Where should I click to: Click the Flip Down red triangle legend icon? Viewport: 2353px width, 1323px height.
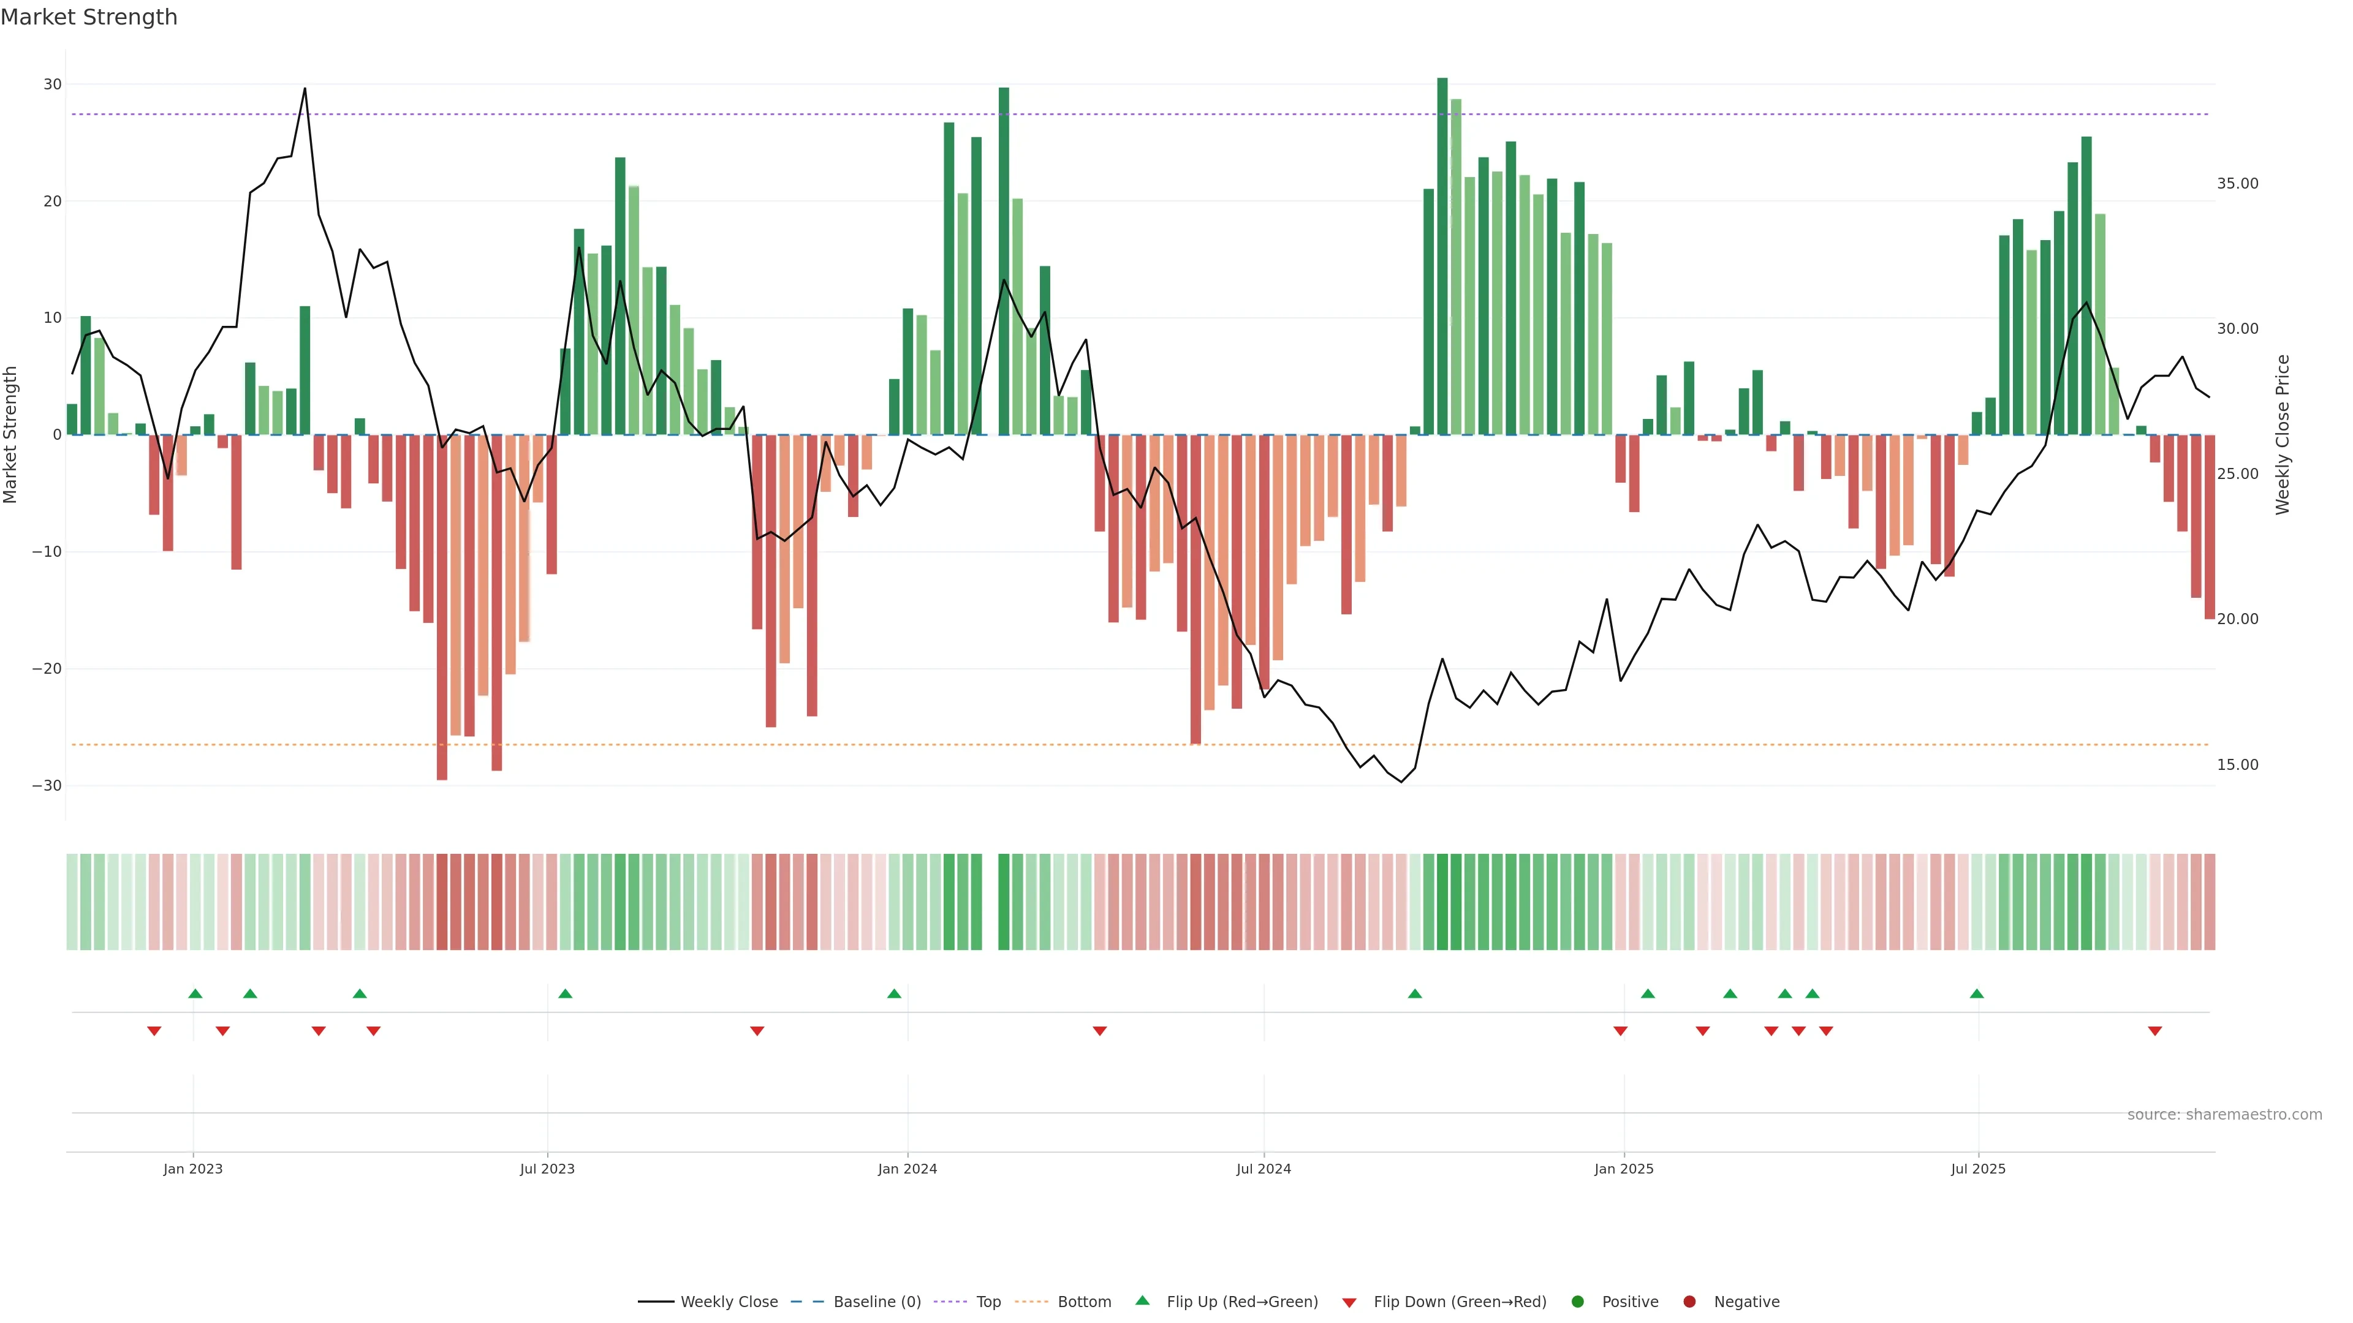[x=1349, y=1302]
